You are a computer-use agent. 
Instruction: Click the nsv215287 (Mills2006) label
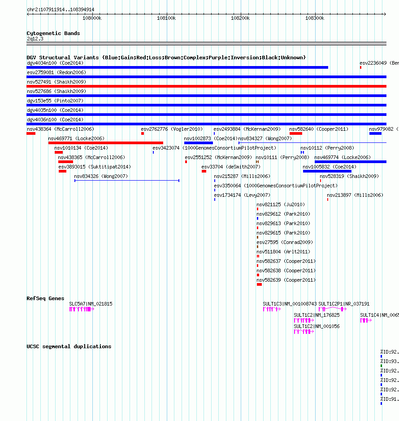click(242, 176)
